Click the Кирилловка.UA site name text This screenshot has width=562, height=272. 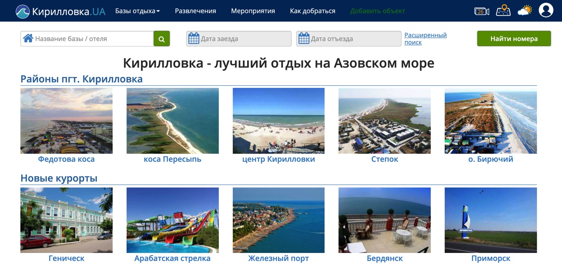tap(69, 11)
